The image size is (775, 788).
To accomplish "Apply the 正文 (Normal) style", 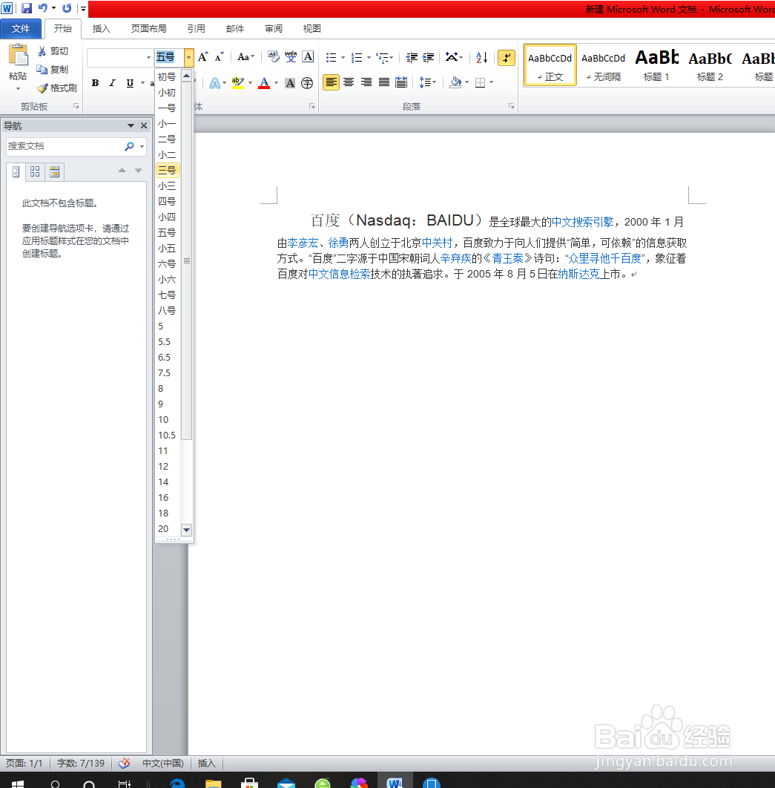I will pos(550,65).
